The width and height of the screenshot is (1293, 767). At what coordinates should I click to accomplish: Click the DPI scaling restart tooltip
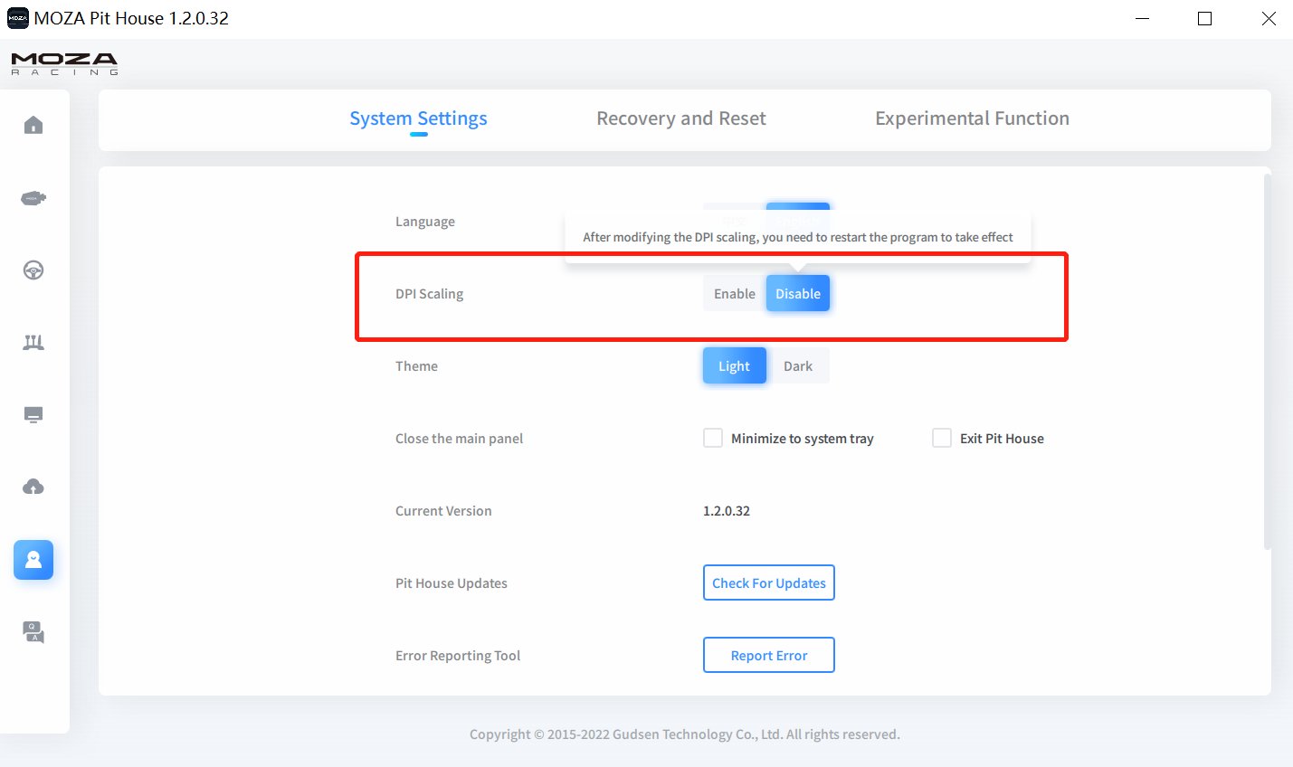798,237
